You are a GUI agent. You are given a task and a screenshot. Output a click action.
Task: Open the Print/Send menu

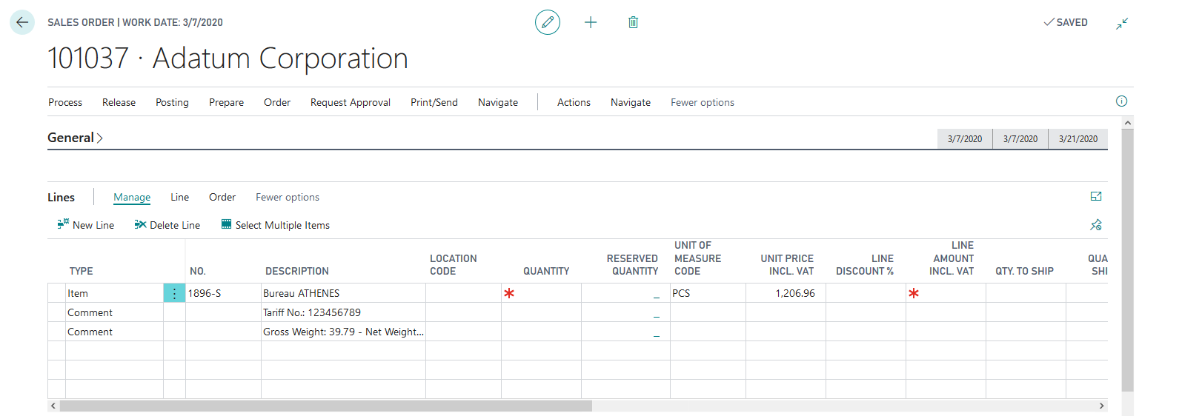coord(434,102)
